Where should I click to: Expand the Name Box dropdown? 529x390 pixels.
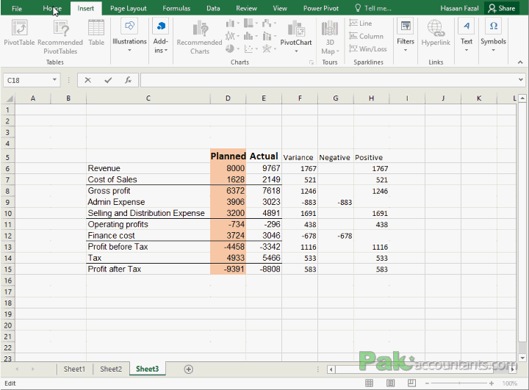pyautogui.click(x=54, y=80)
